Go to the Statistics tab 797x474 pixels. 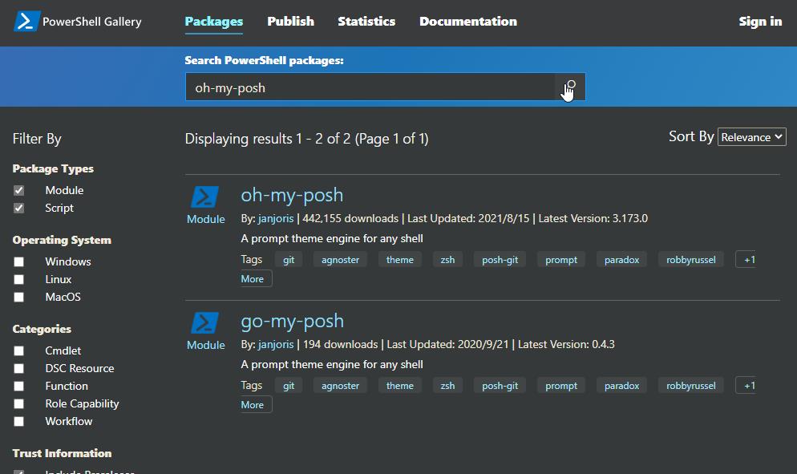(366, 22)
